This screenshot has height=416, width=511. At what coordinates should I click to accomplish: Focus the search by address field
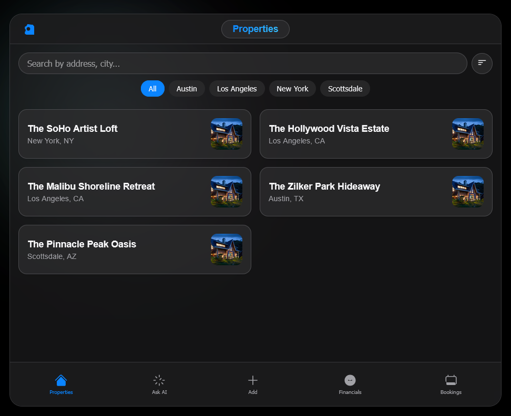242,64
